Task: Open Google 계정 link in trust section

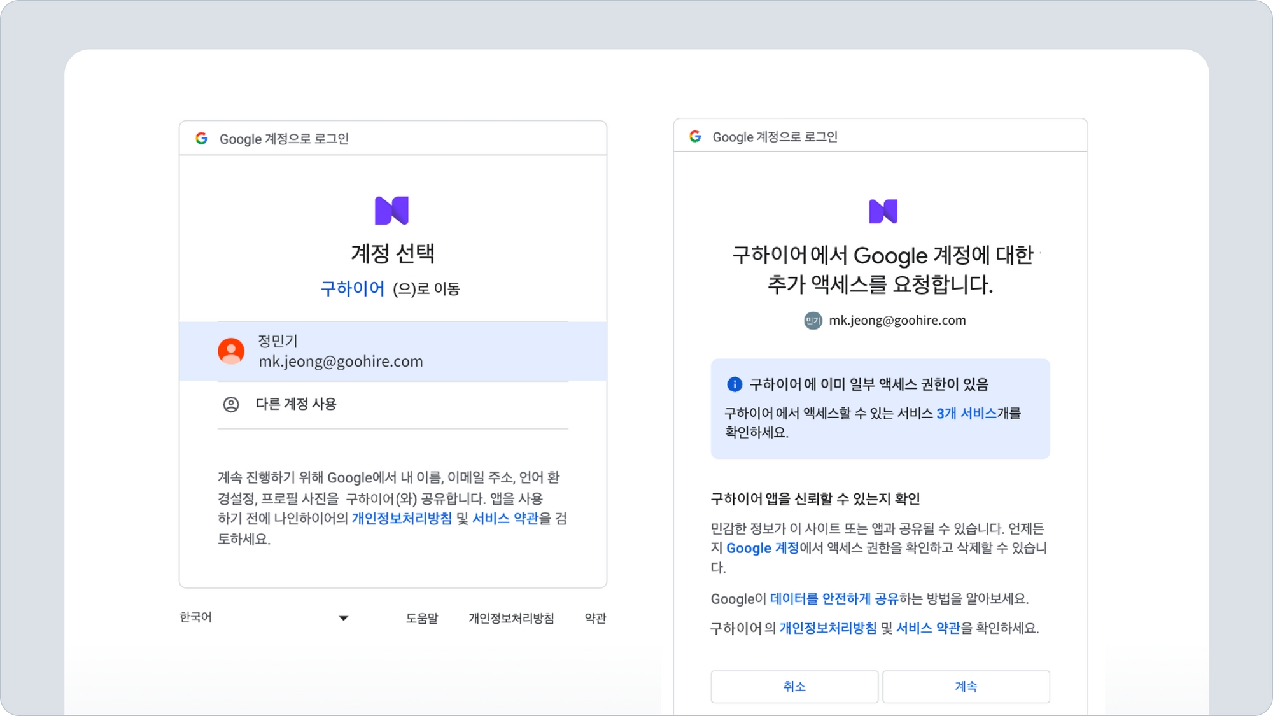Action: (762, 548)
